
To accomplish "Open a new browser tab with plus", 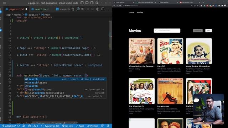I will [x=203, y=2].
